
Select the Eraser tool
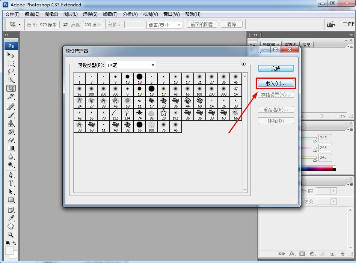11,140
